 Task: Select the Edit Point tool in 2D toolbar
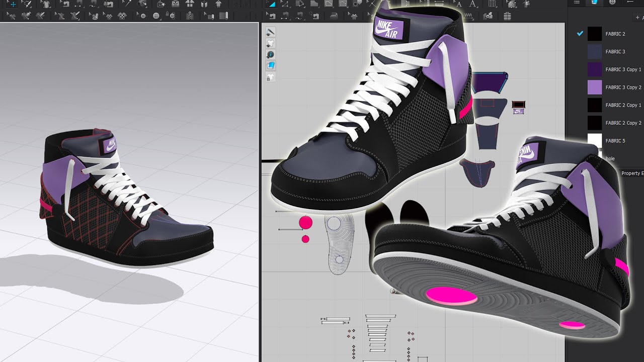tap(286, 4)
